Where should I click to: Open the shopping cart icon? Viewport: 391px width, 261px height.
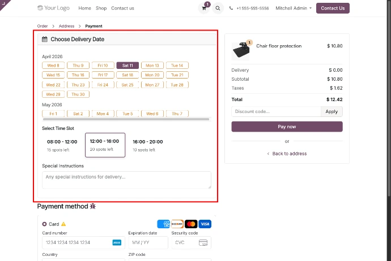[x=204, y=8]
